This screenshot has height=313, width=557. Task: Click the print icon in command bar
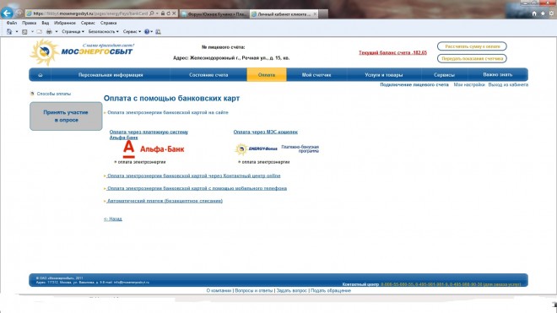[49, 31]
